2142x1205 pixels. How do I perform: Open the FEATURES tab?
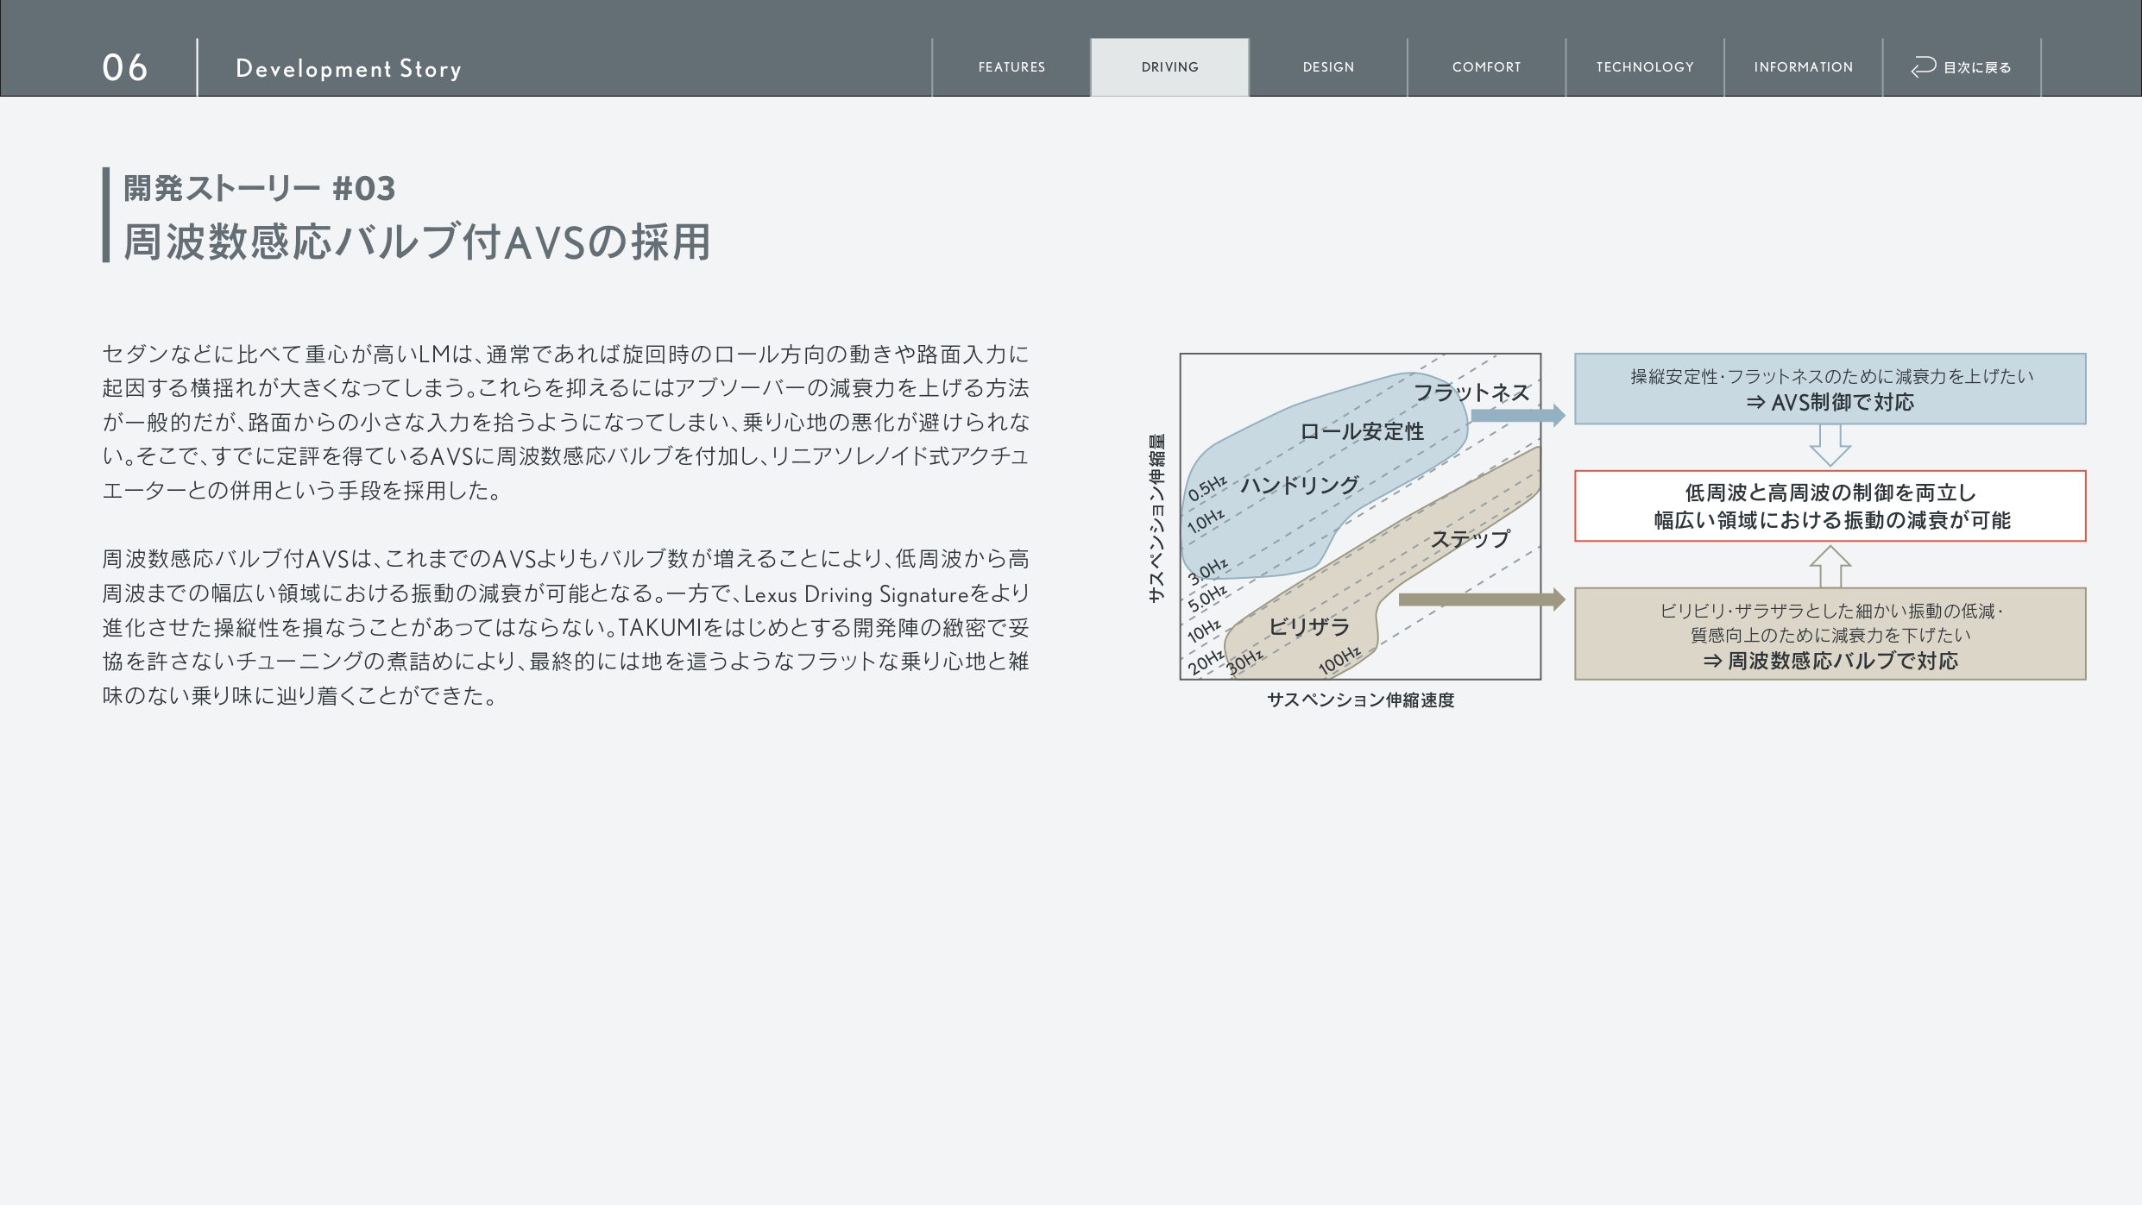(x=1011, y=66)
